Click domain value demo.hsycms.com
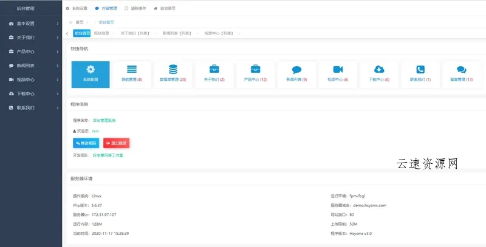 [x=370, y=205]
